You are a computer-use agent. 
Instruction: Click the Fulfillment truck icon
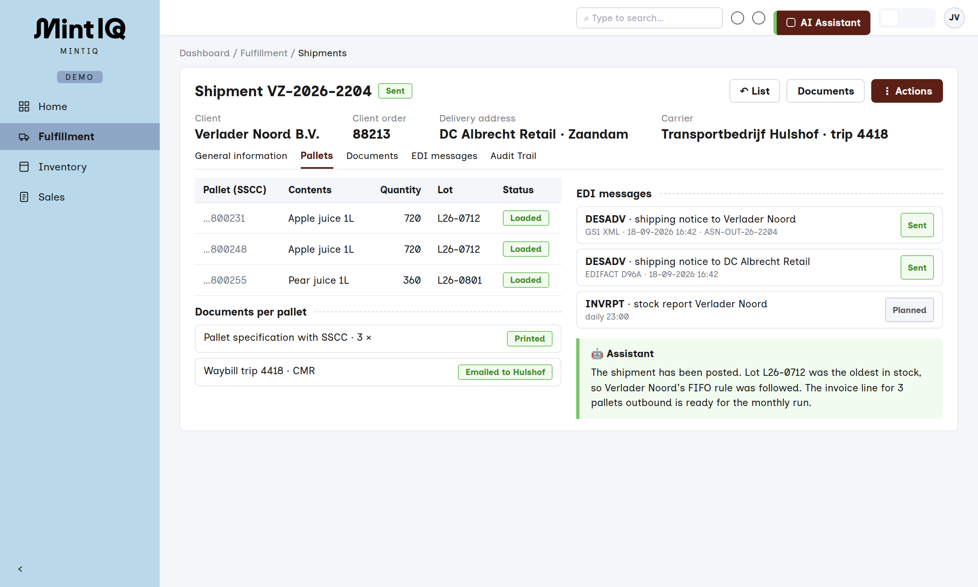coord(24,137)
